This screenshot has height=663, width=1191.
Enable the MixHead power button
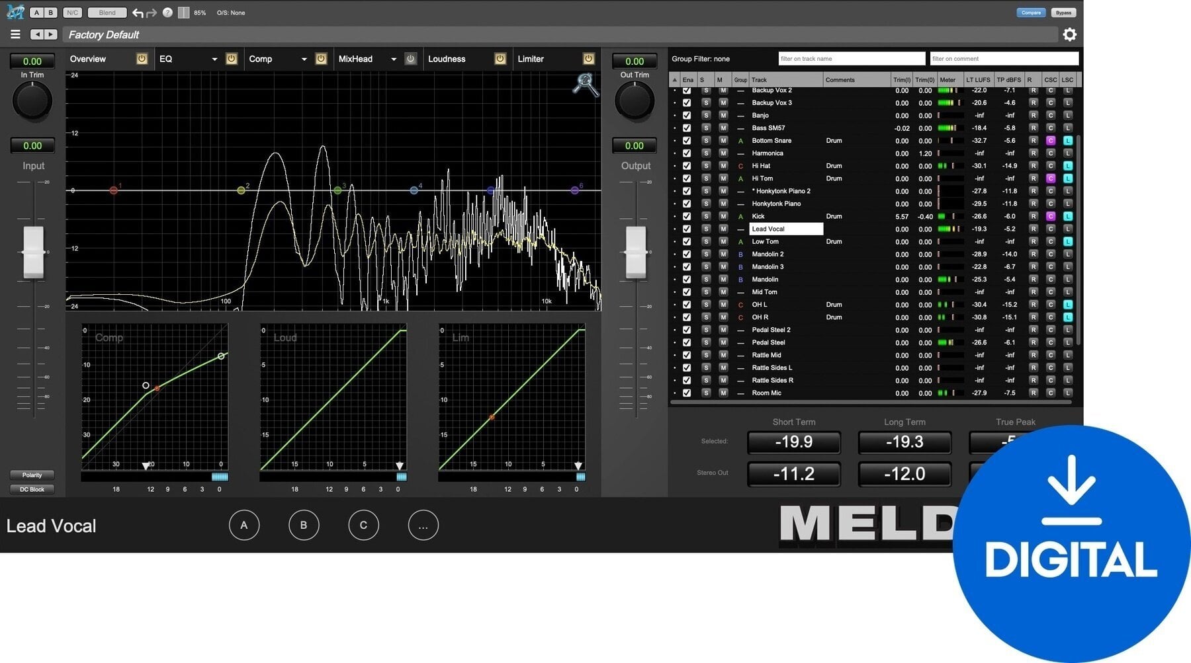click(x=410, y=59)
